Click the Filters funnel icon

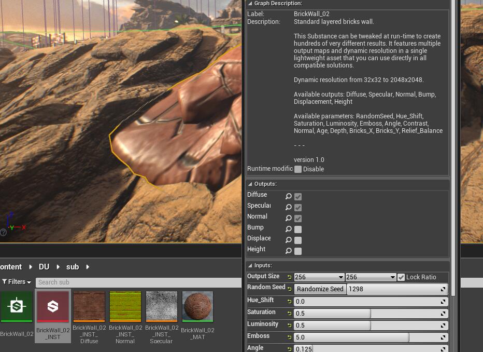pyautogui.click(x=4, y=282)
